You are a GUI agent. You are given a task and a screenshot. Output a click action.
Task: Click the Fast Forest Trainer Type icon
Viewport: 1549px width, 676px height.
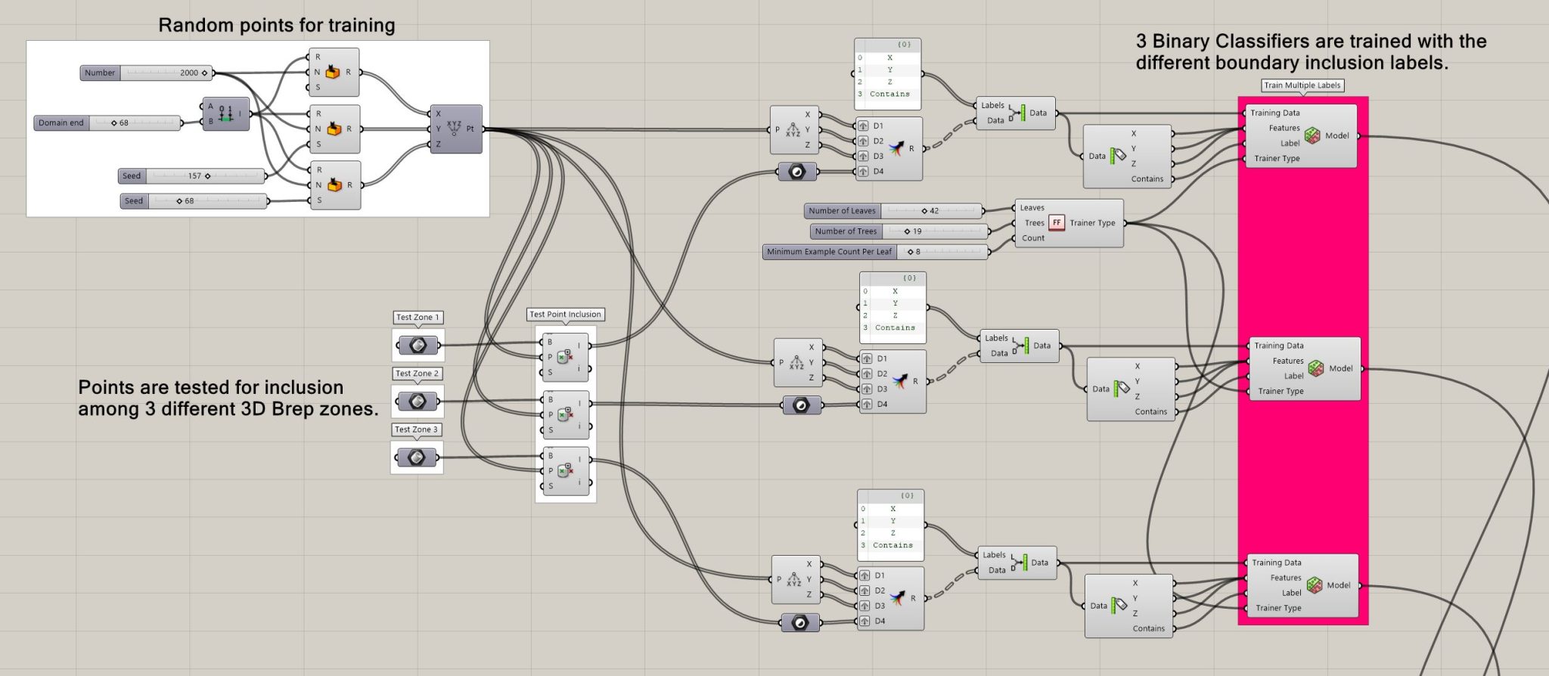(x=1057, y=222)
